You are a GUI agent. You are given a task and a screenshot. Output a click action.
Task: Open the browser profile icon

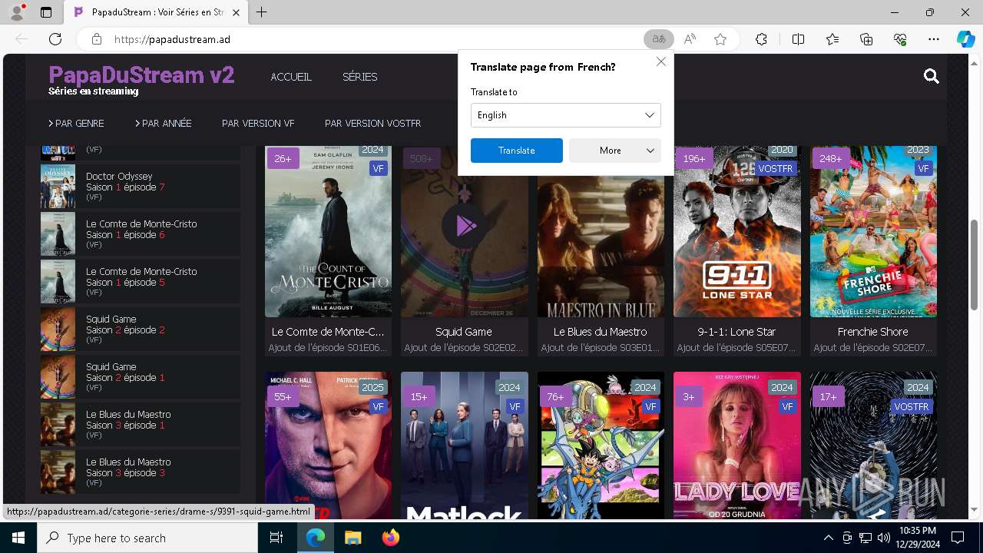coord(17,12)
